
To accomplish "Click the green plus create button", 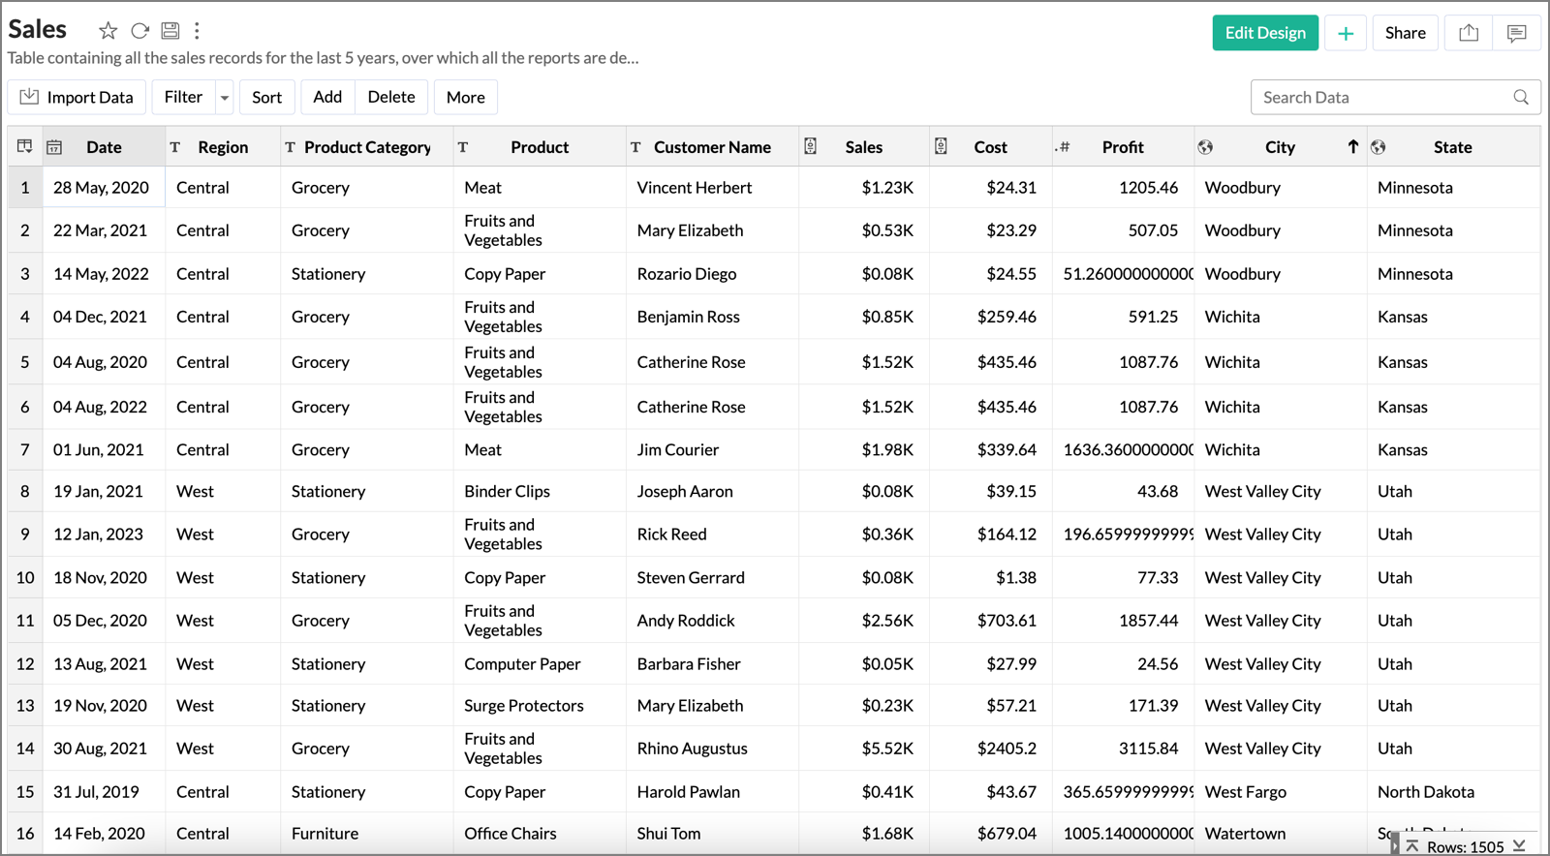I will [1346, 33].
